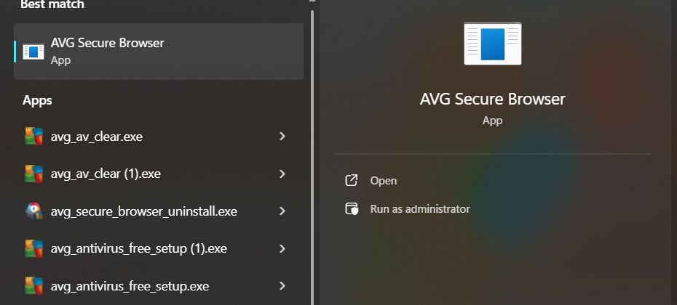Click the AVG Secure Browser icon under Best match
This screenshot has width=677, height=305.
click(33, 51)
